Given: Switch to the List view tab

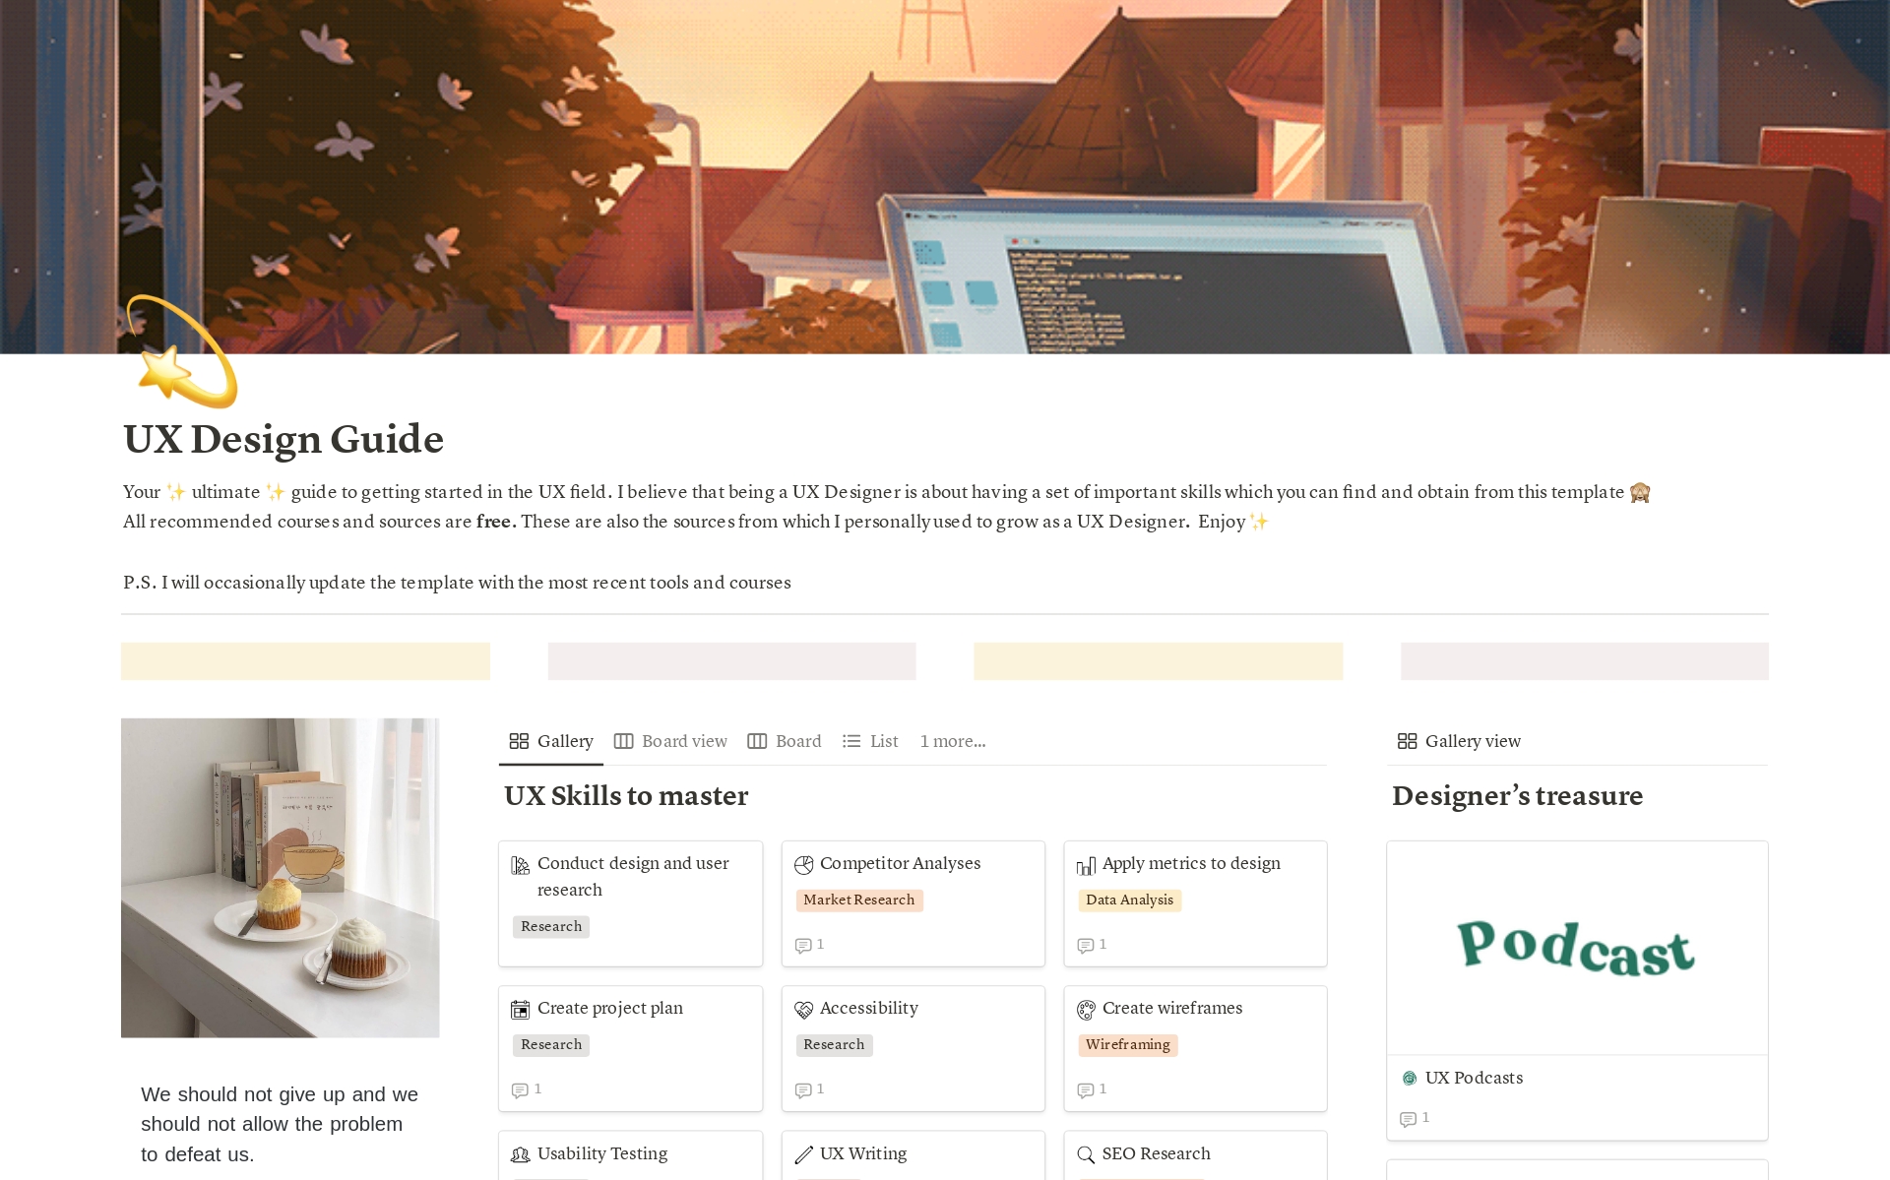Looking at the screenshot, I should (871, 741).
